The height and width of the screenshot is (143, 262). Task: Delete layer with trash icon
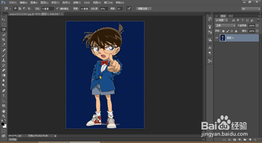click(255, 140)
